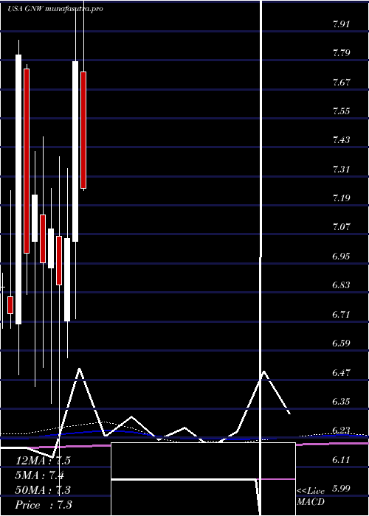This screenshot has height=516, width=369.
Task: Click the 6.71 price axis value
Action: pyautogui.click(x=341, y=314)
